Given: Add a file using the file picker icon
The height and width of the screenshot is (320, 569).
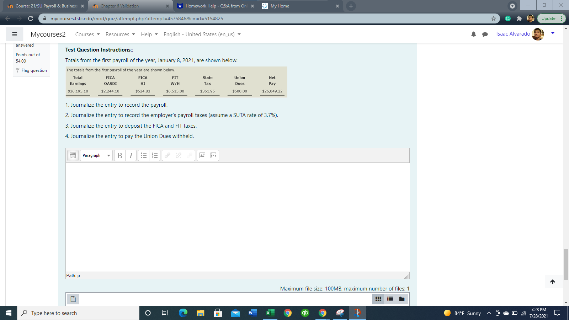Looking at the screenshot, I should tap(73, 299).
